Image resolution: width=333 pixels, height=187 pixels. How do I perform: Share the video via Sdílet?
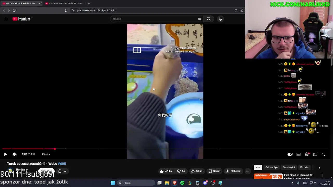[196, 171]
